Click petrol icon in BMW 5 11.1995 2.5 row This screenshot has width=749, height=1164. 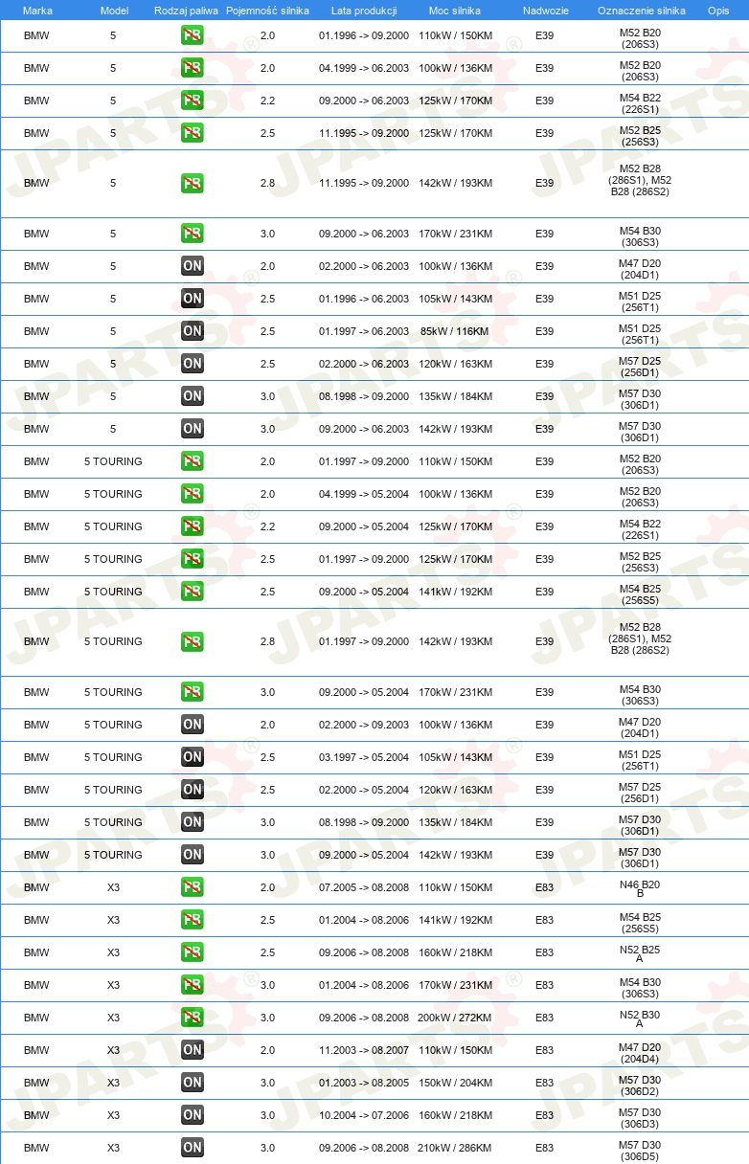coord(193,133)
